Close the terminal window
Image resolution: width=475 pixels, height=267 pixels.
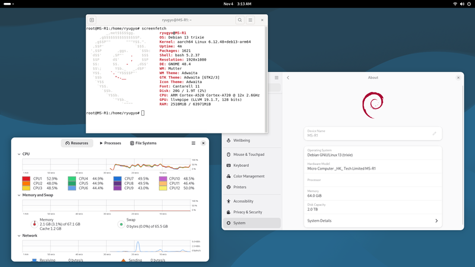point(262,20)
